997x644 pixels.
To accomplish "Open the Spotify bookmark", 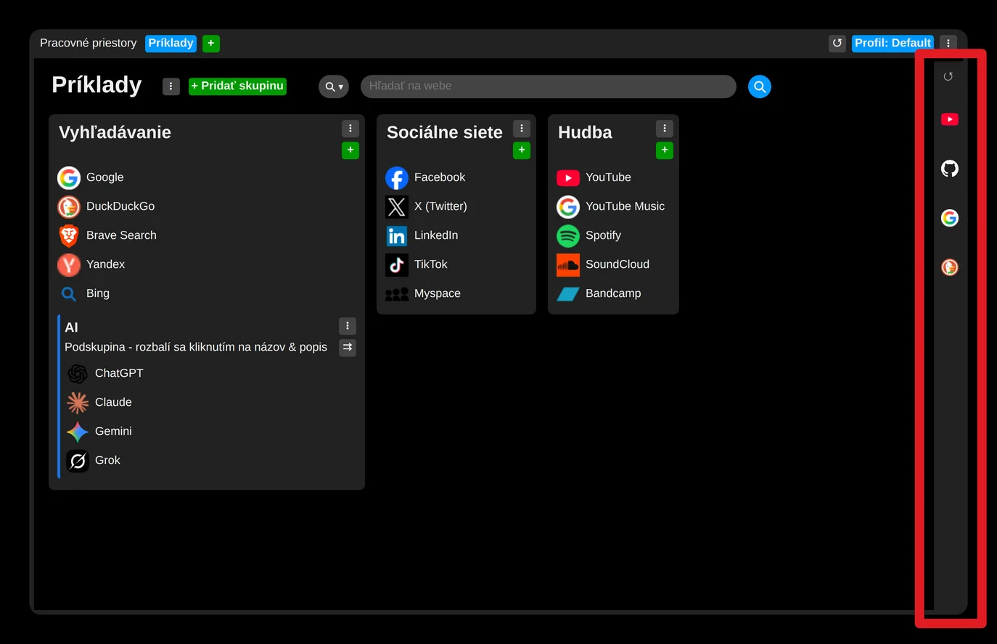I will (x=588, y=235).
